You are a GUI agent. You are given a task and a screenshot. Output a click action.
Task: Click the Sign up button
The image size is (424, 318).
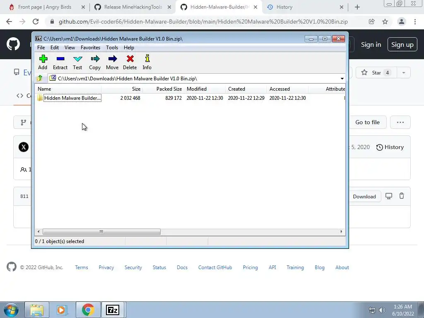[402, 45]
